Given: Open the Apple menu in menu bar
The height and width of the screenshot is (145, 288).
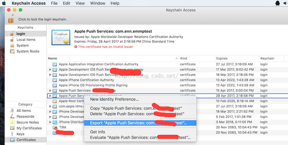Looking at the screenshot, I should coord(4,3).
